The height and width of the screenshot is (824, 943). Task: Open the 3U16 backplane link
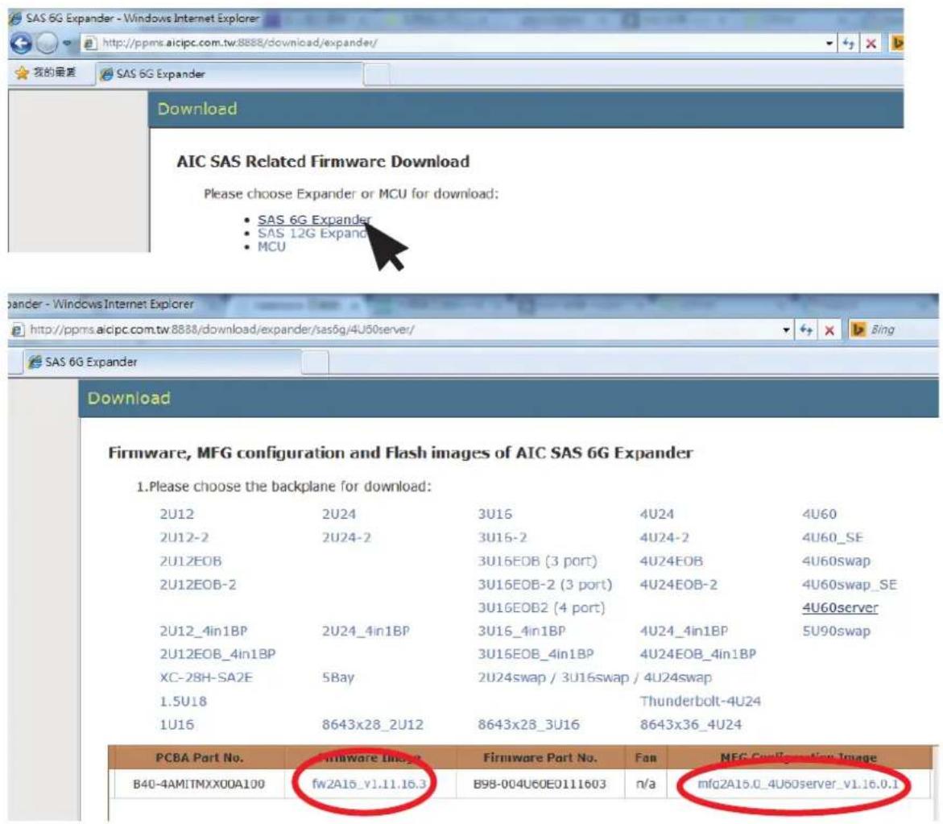tap(495, 514)
